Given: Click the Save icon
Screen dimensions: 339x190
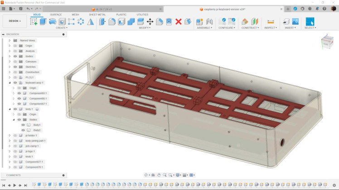Looking at the screenshot, I should [21, 9].
